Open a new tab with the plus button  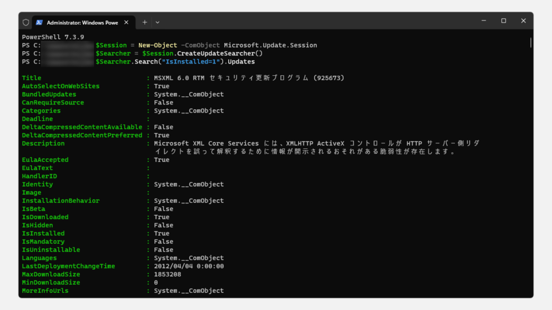tap(144, 22)
